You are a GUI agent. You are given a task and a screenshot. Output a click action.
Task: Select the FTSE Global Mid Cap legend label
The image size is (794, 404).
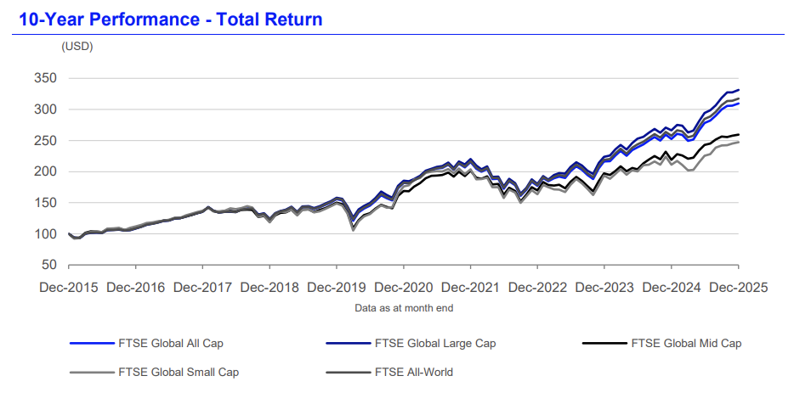[687, 344]
